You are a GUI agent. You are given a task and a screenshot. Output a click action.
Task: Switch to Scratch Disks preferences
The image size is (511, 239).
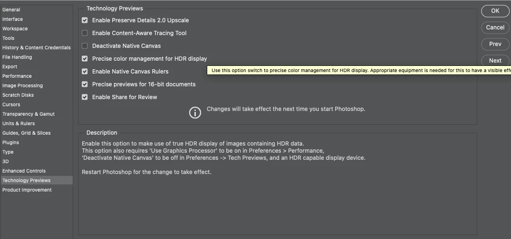18,95
